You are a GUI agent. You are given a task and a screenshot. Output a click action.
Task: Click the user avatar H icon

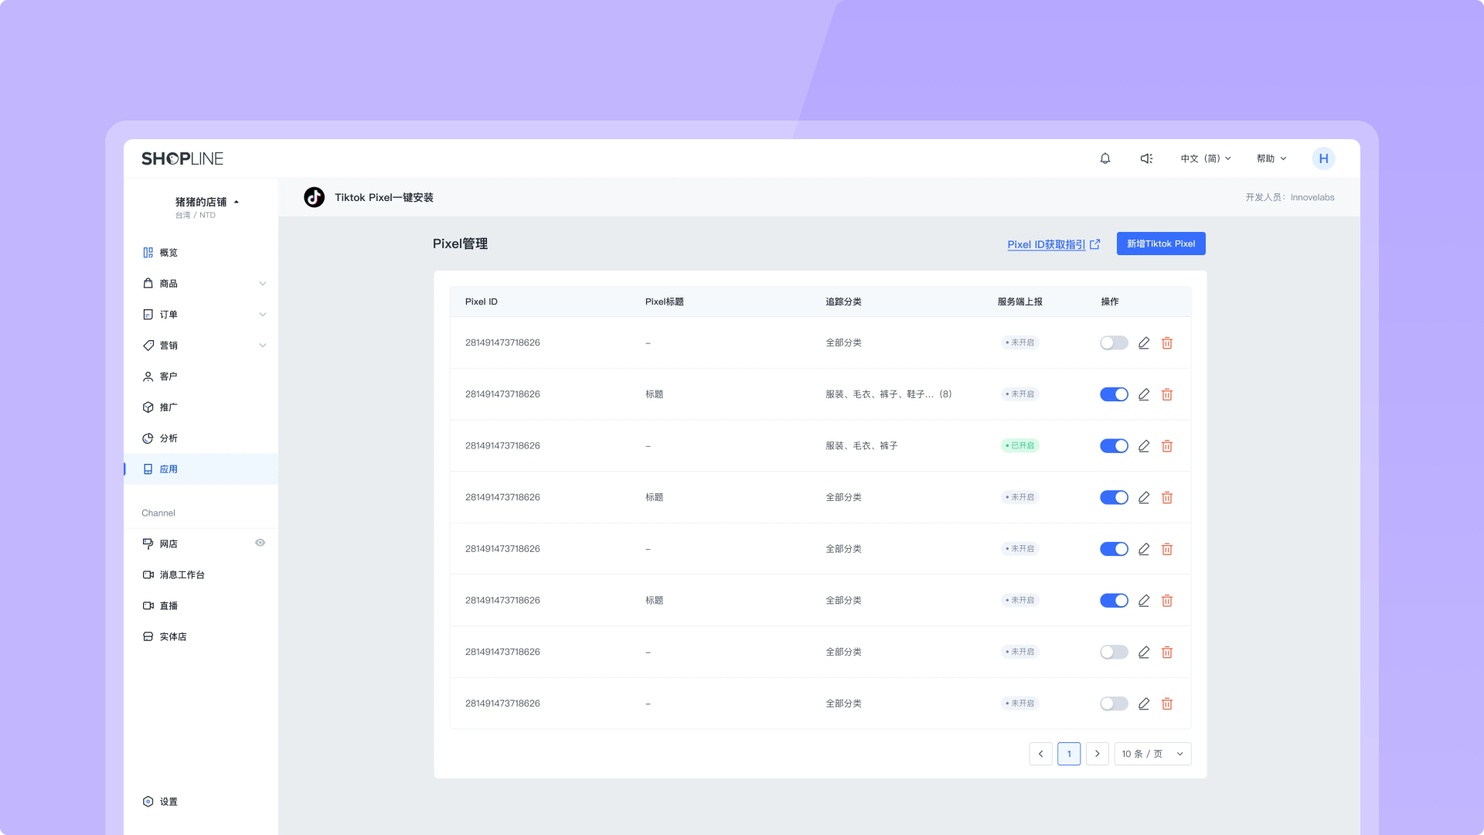click(1323, 158)
